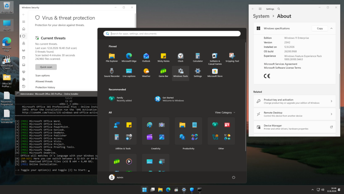344x194 pixels.
Task: Open Media Player Classic desktop shortcut
Action: (7, 63)
